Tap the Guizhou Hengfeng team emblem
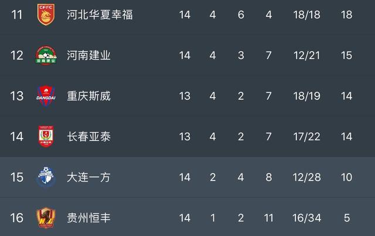 click(45, 218)
